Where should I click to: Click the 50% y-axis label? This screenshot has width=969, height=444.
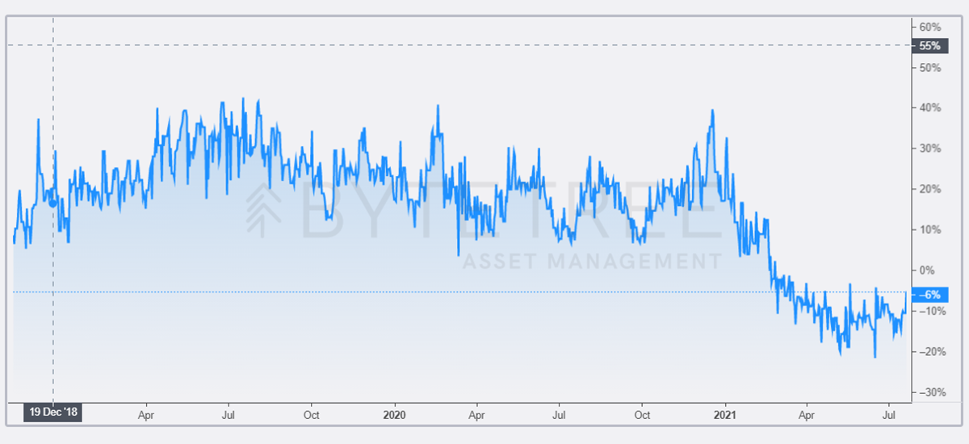930,68
